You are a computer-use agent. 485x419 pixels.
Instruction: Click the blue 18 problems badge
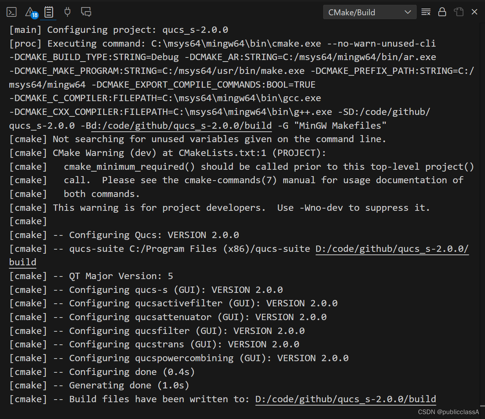(35, 15)
